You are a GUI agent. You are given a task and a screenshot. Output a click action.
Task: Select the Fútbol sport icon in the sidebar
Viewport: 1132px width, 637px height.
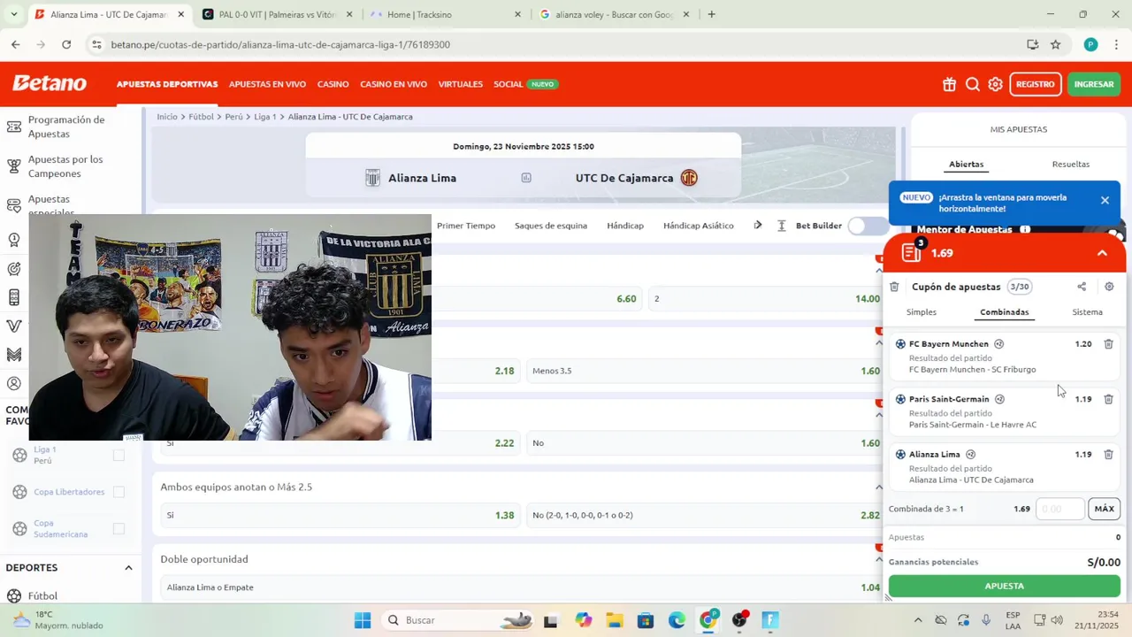[14, 596]
